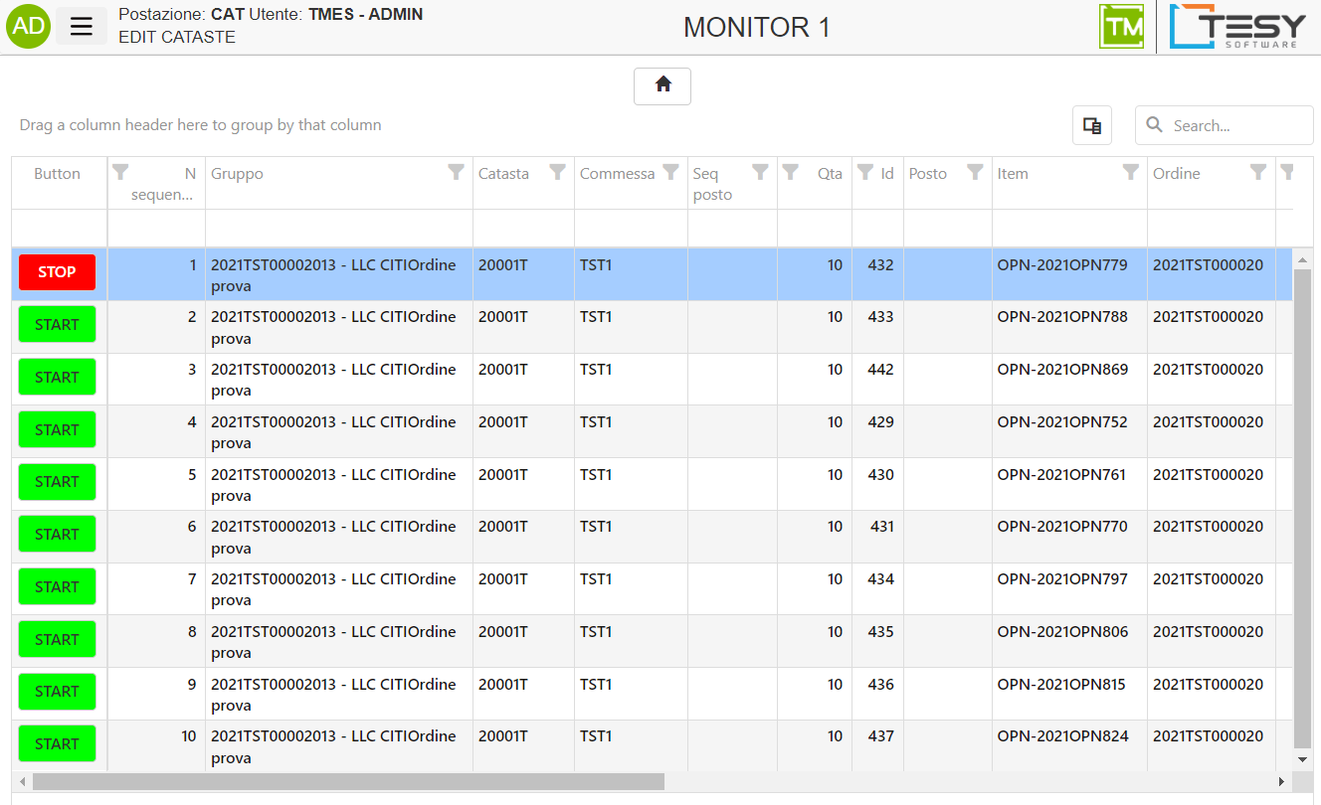Click the Gruppo filter row cell

point(338,228)
